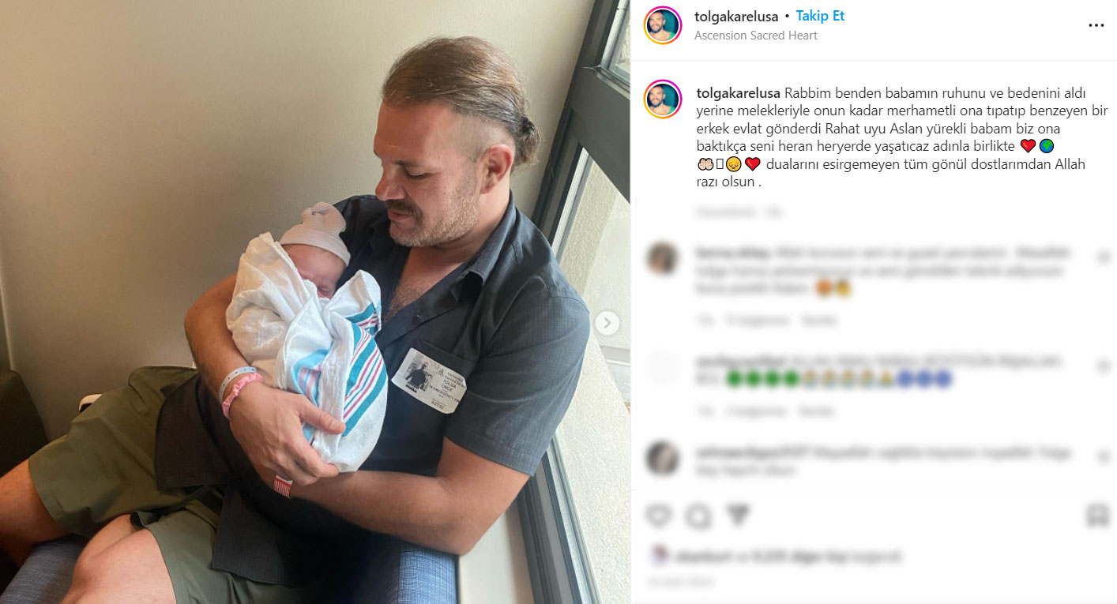Open Ascension Sacred Heart location
The image size is (1117, 604).
coord(756,36)
